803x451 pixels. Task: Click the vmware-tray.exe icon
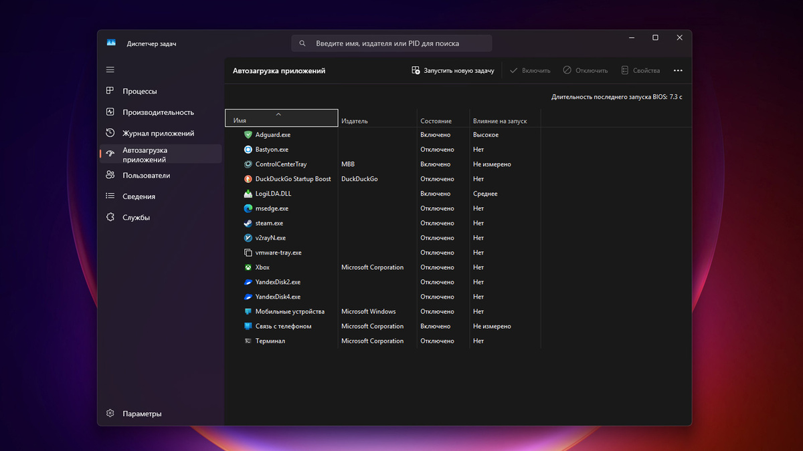click(248, 253)
